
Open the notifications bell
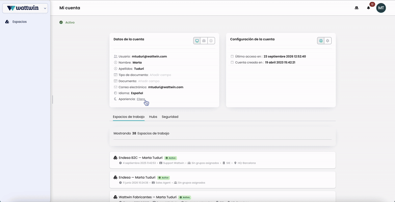tap(368, 8)
